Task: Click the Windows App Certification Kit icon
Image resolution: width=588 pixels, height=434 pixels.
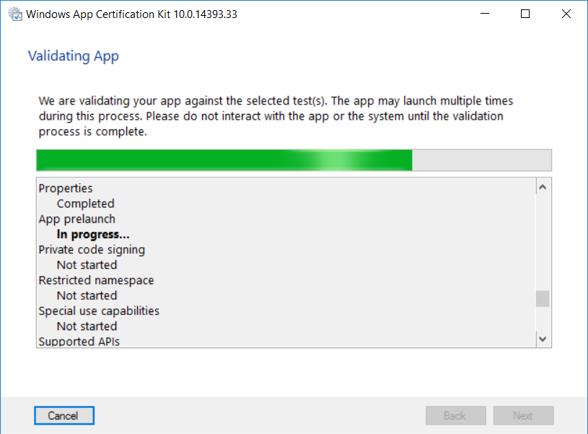Action: 15,13
